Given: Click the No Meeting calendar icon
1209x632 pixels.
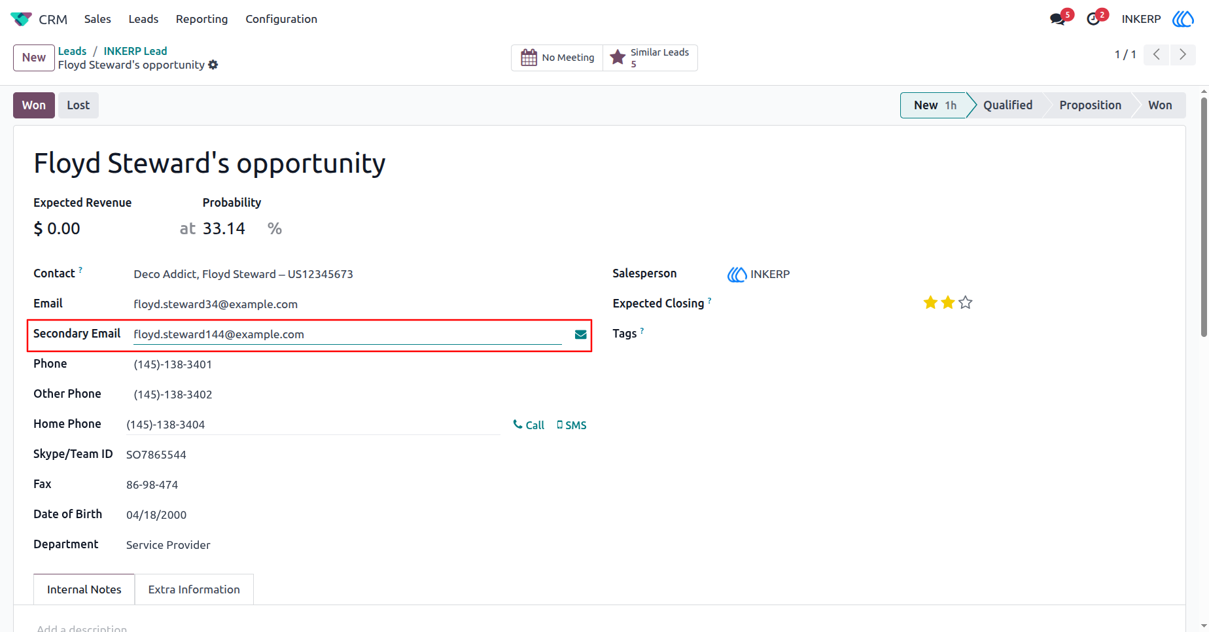Looking at the screenshot, I should tap(529, 58).
